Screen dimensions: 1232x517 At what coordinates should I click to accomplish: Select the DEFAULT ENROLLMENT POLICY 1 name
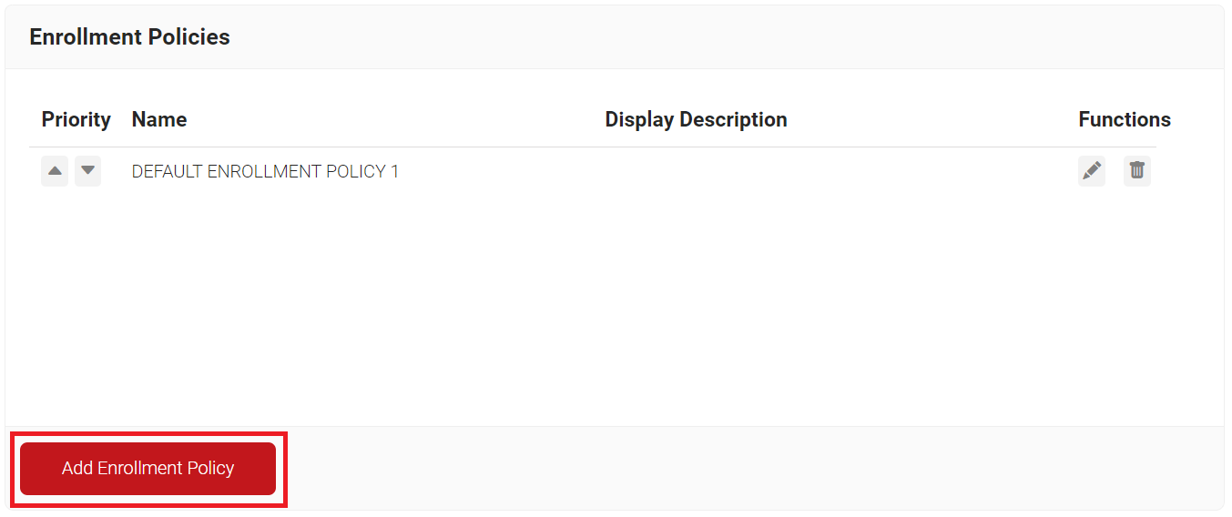point(265,171)
